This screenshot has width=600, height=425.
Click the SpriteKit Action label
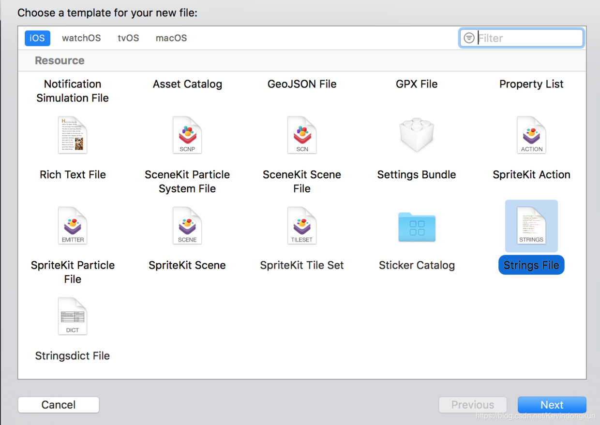tap(531, 175)
